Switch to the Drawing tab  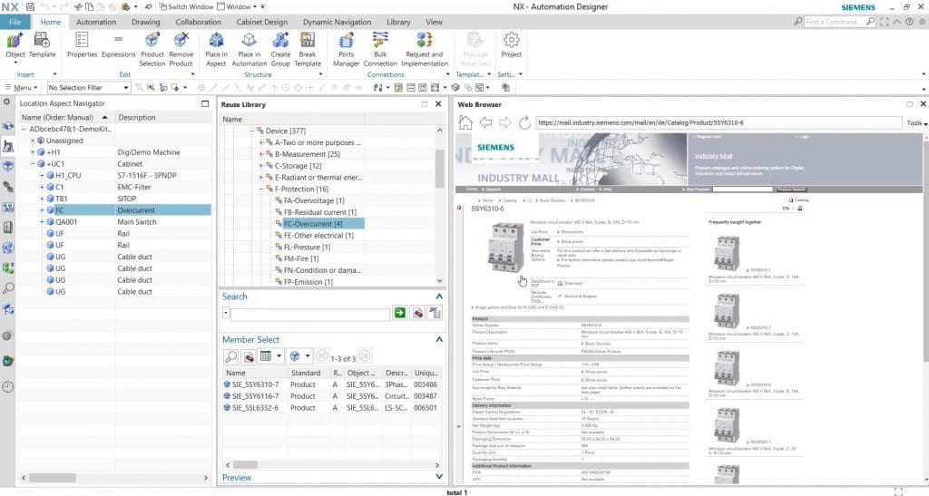pos(146,22)
